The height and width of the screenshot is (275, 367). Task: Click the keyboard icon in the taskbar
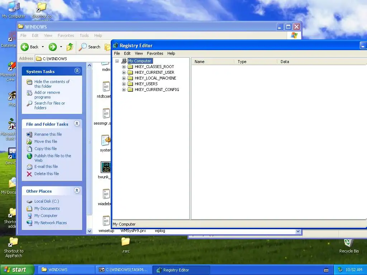(x=326, y=270)
